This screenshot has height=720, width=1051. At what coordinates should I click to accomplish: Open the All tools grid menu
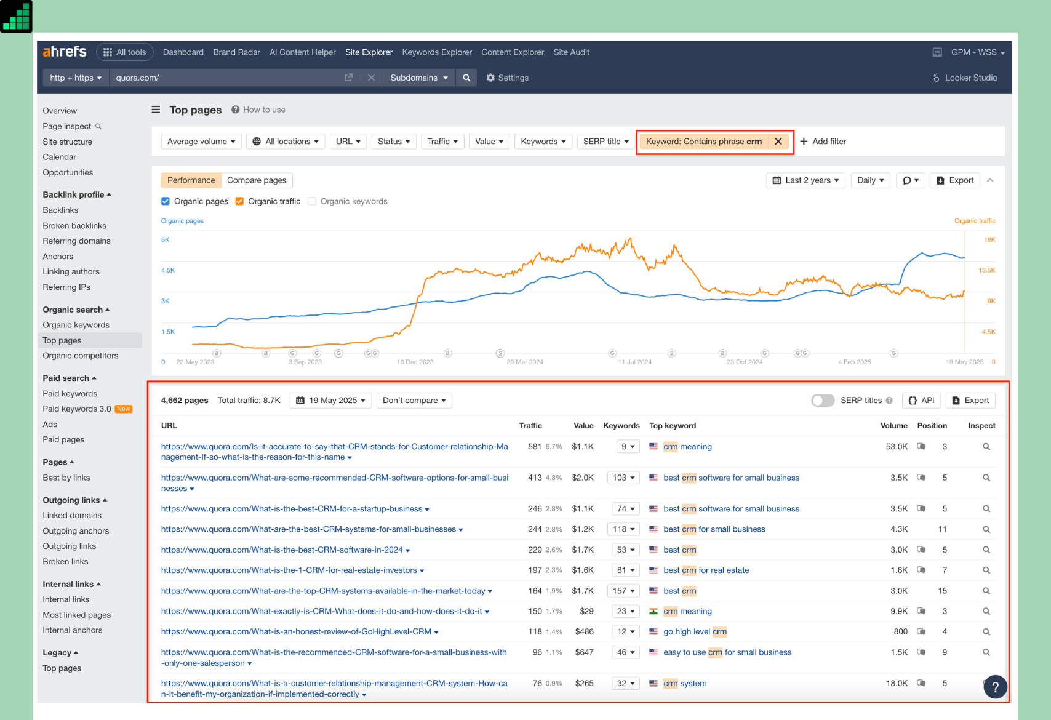(125, 52)
